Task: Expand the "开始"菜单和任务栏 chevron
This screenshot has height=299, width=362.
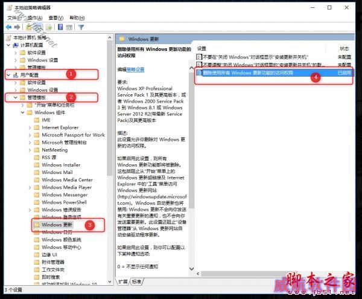Action: click(x=23, y=105)
